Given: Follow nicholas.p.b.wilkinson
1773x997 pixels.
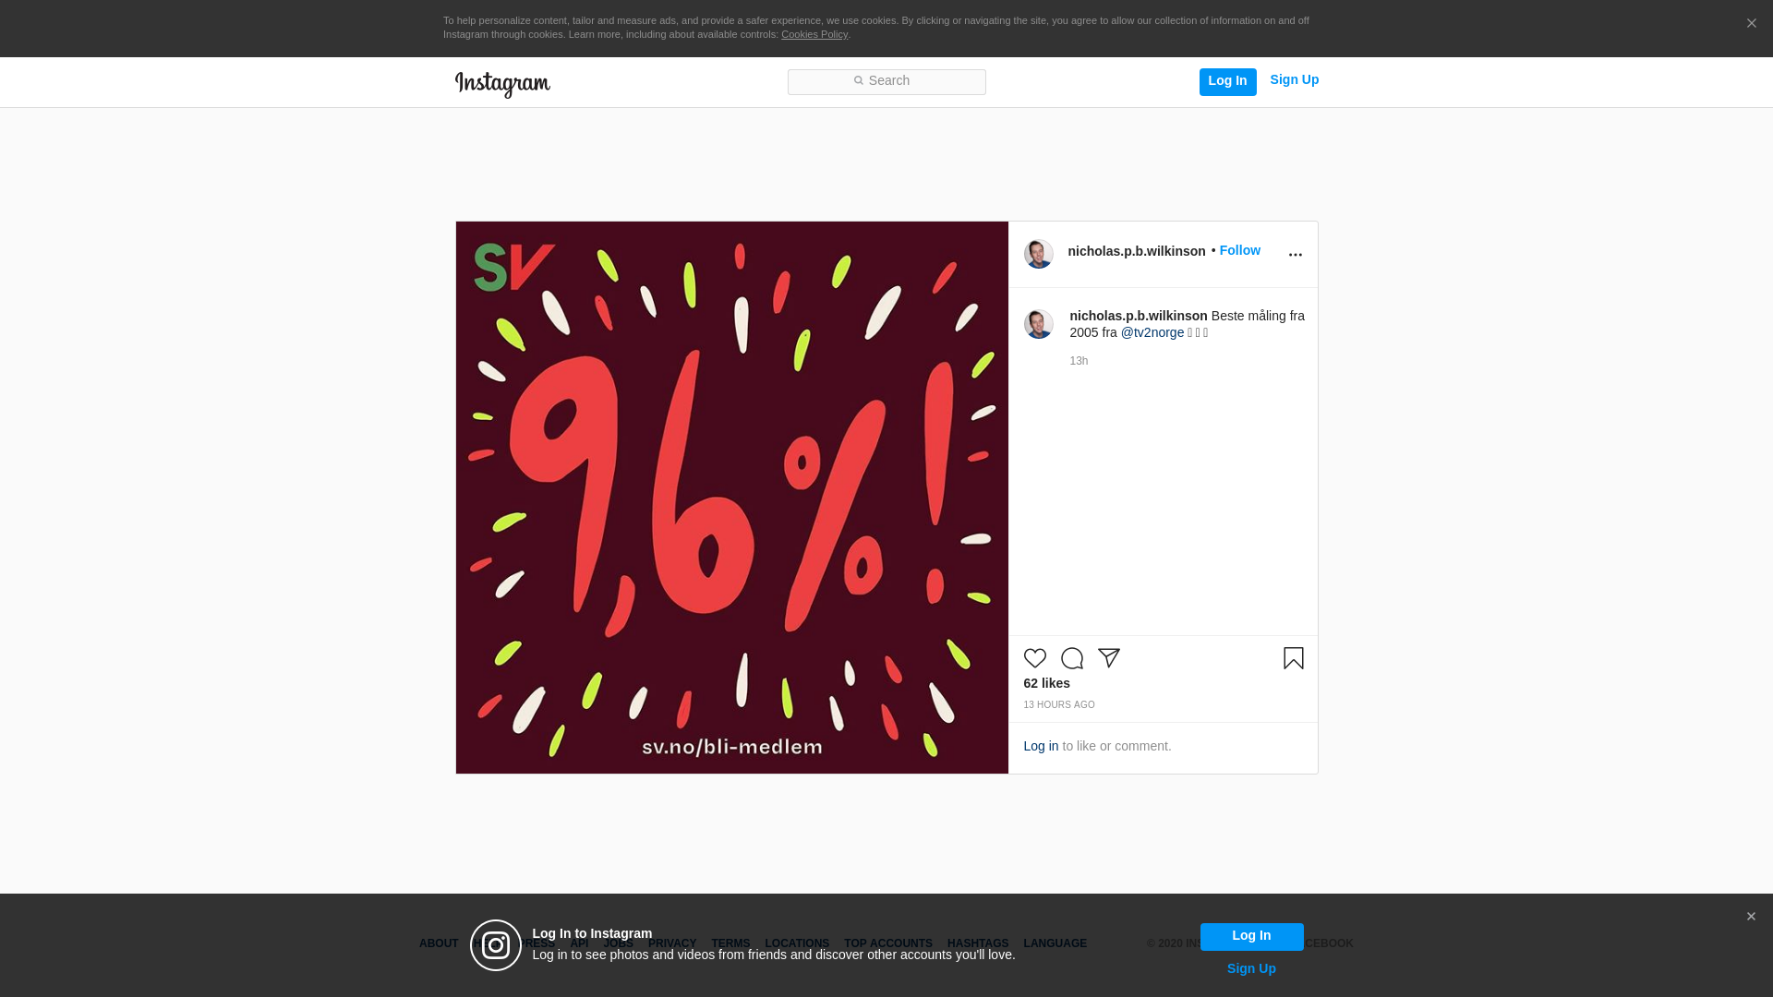Looking at the screenshot, I should (1239, 251).
